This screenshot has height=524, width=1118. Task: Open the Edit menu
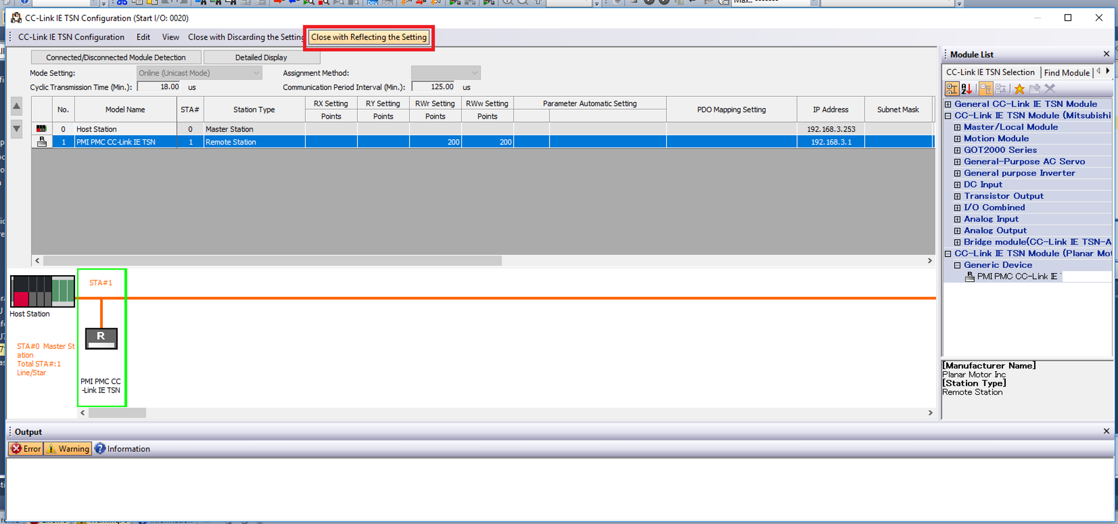pos(143,37)
